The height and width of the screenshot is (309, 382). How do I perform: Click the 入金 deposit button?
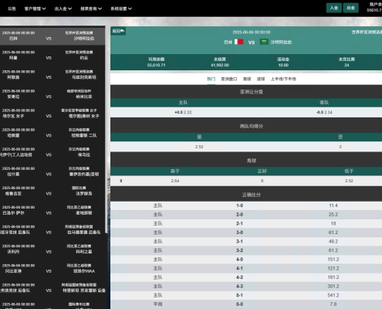pyautogui.click(x=334, y=8)
